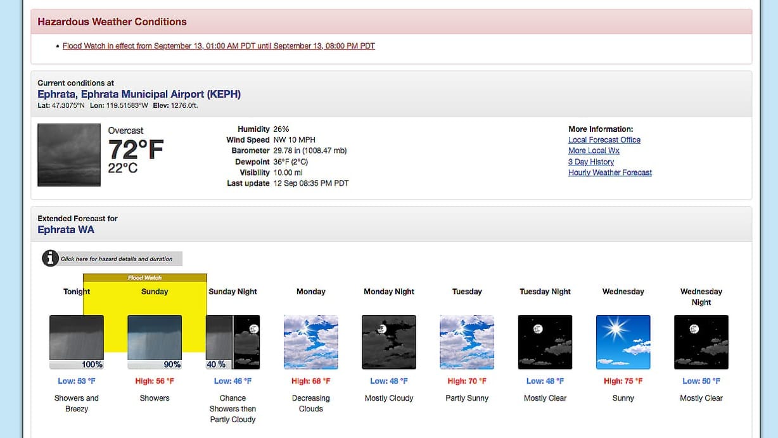The width and height of the screenshot is (778, 438).
Task: Click the 22°C temperature reading
Action: (123, 169)
